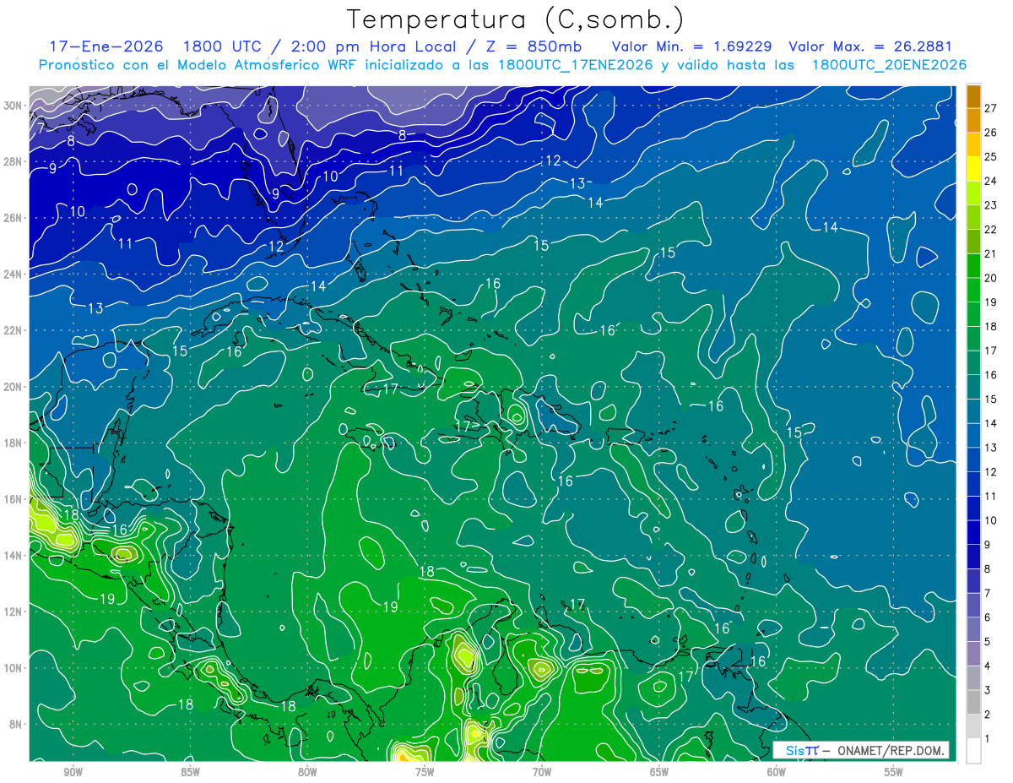Image resolution: width=1013 pixels, height=783 pixels.
Task: Click the "85W" longitude axis label
Action: tap(190, 772)
